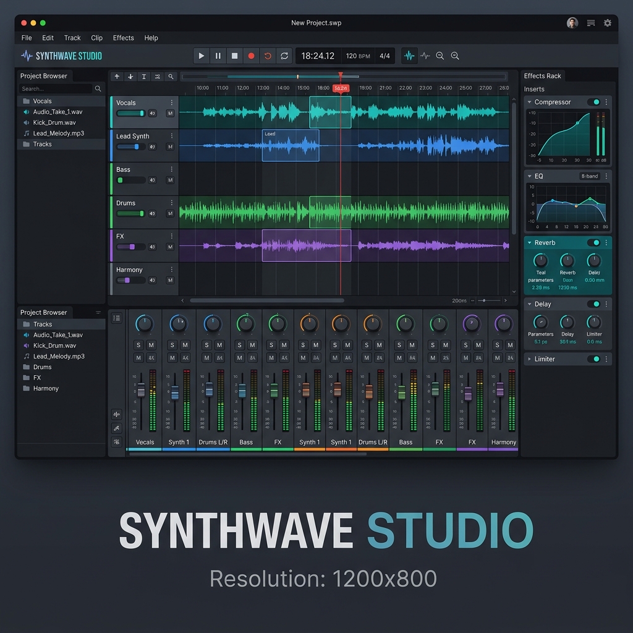Screen dimensions: 633x633
Task: Open the Track menu
Action: click(72, 38)
